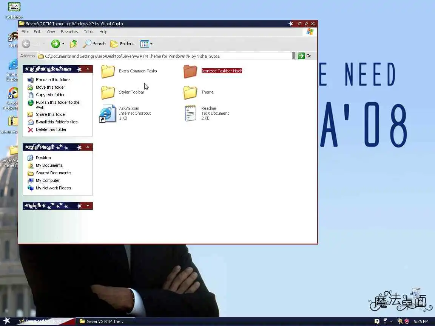Viewport: 435px width, 326px height.
Task: Select the CollabNet desktop icon
Action: 14,11
